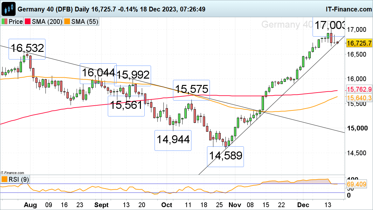The width and height of the screenshot is (373, 210).
Task: Click the 14,944 price annotation box
Action: [x=173, y=140]
